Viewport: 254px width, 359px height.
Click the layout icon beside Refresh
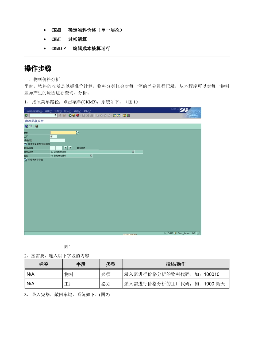pos(30,126)
